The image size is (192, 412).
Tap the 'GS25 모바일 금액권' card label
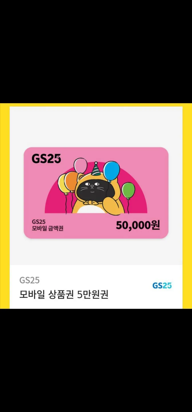coord(47,225)
